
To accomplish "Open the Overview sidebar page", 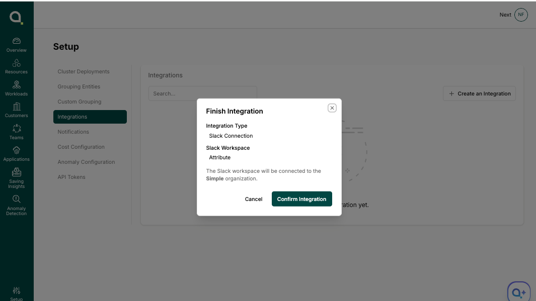I will (17, 45).
